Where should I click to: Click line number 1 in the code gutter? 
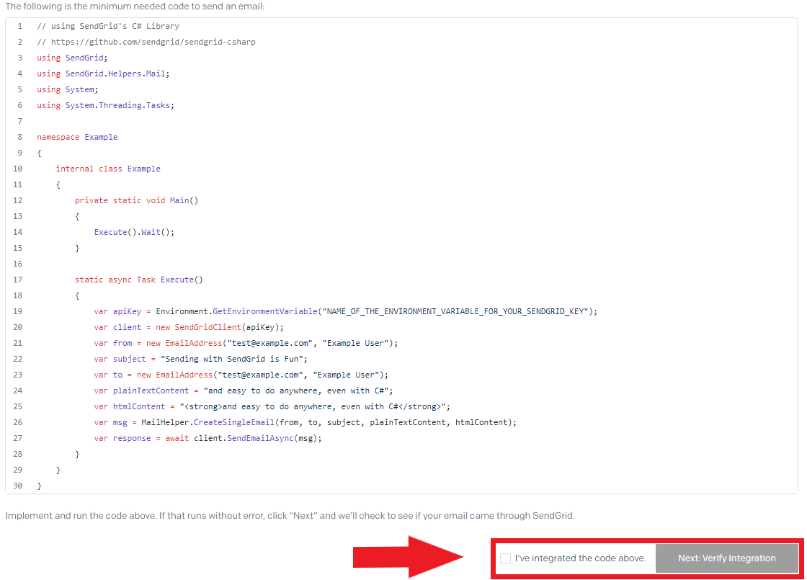click(19, 26)
